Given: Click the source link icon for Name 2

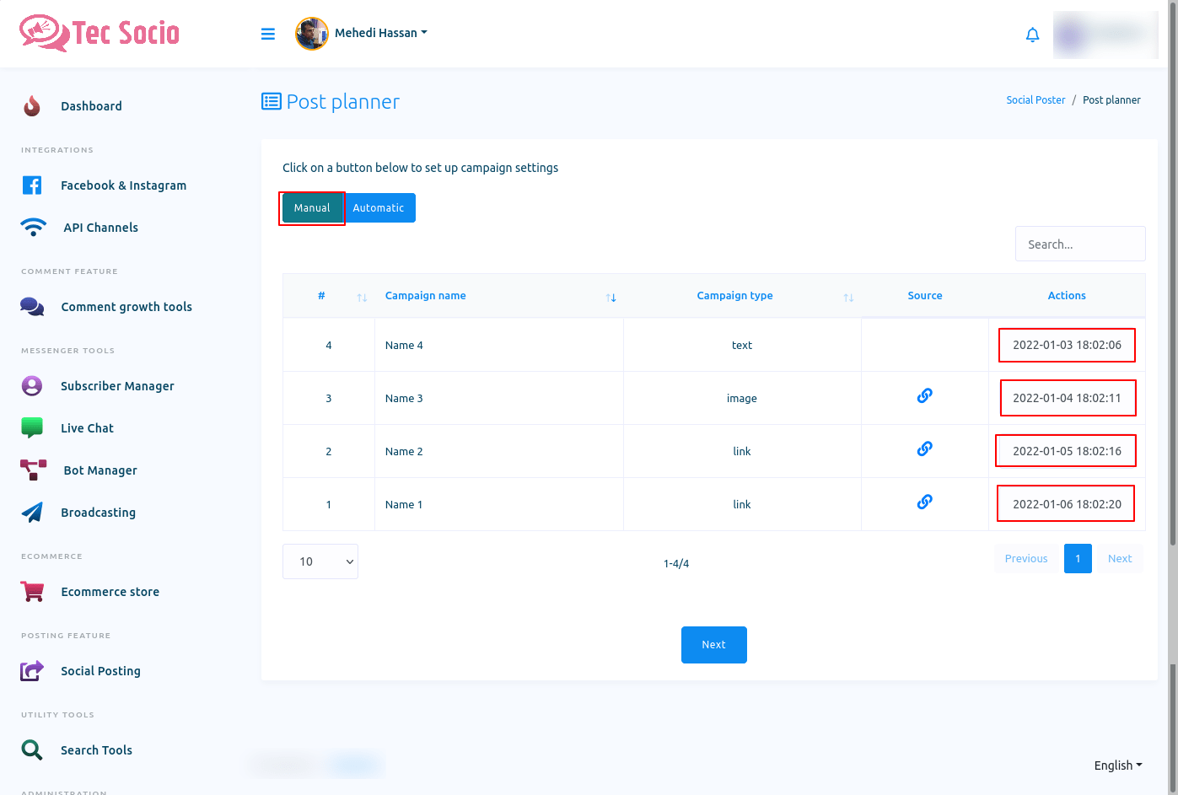Looking at the screenshot, I should [x=924, y=449].
